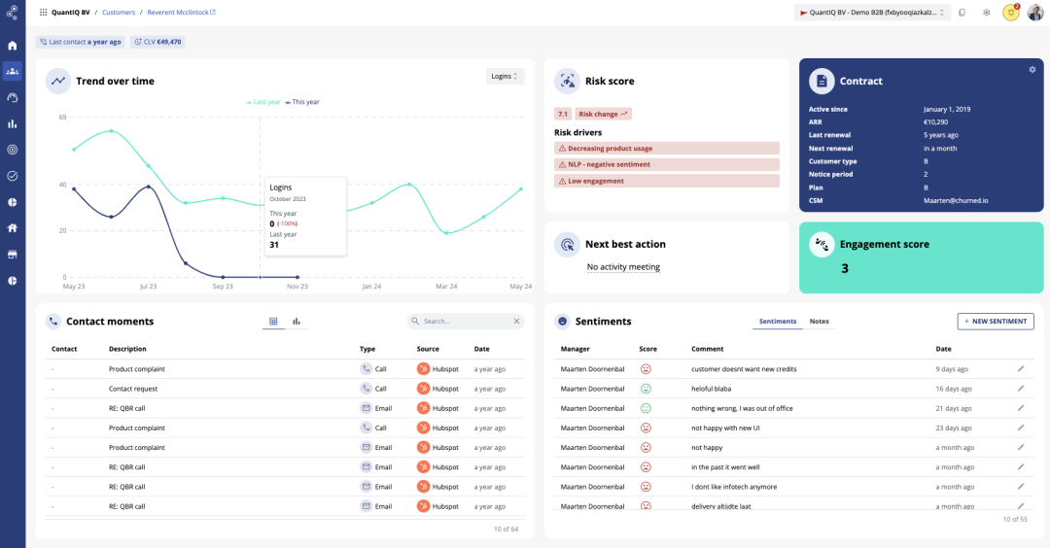The height and width of the screenshot is (548, 1050).
Task: Click the CLV €49,470 chip
Action: tap(157, 42)
